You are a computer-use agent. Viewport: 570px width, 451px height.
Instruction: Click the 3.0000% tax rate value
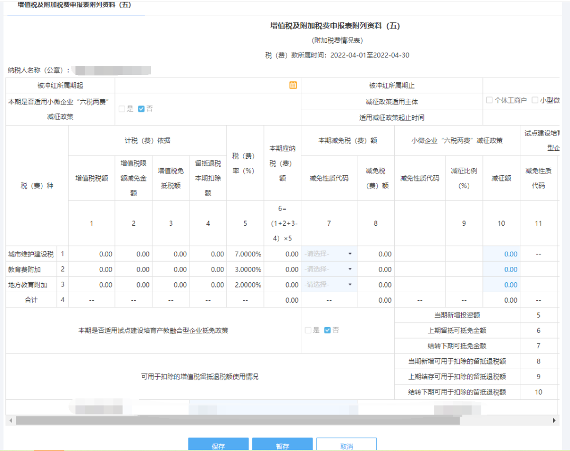coord(248,270)
